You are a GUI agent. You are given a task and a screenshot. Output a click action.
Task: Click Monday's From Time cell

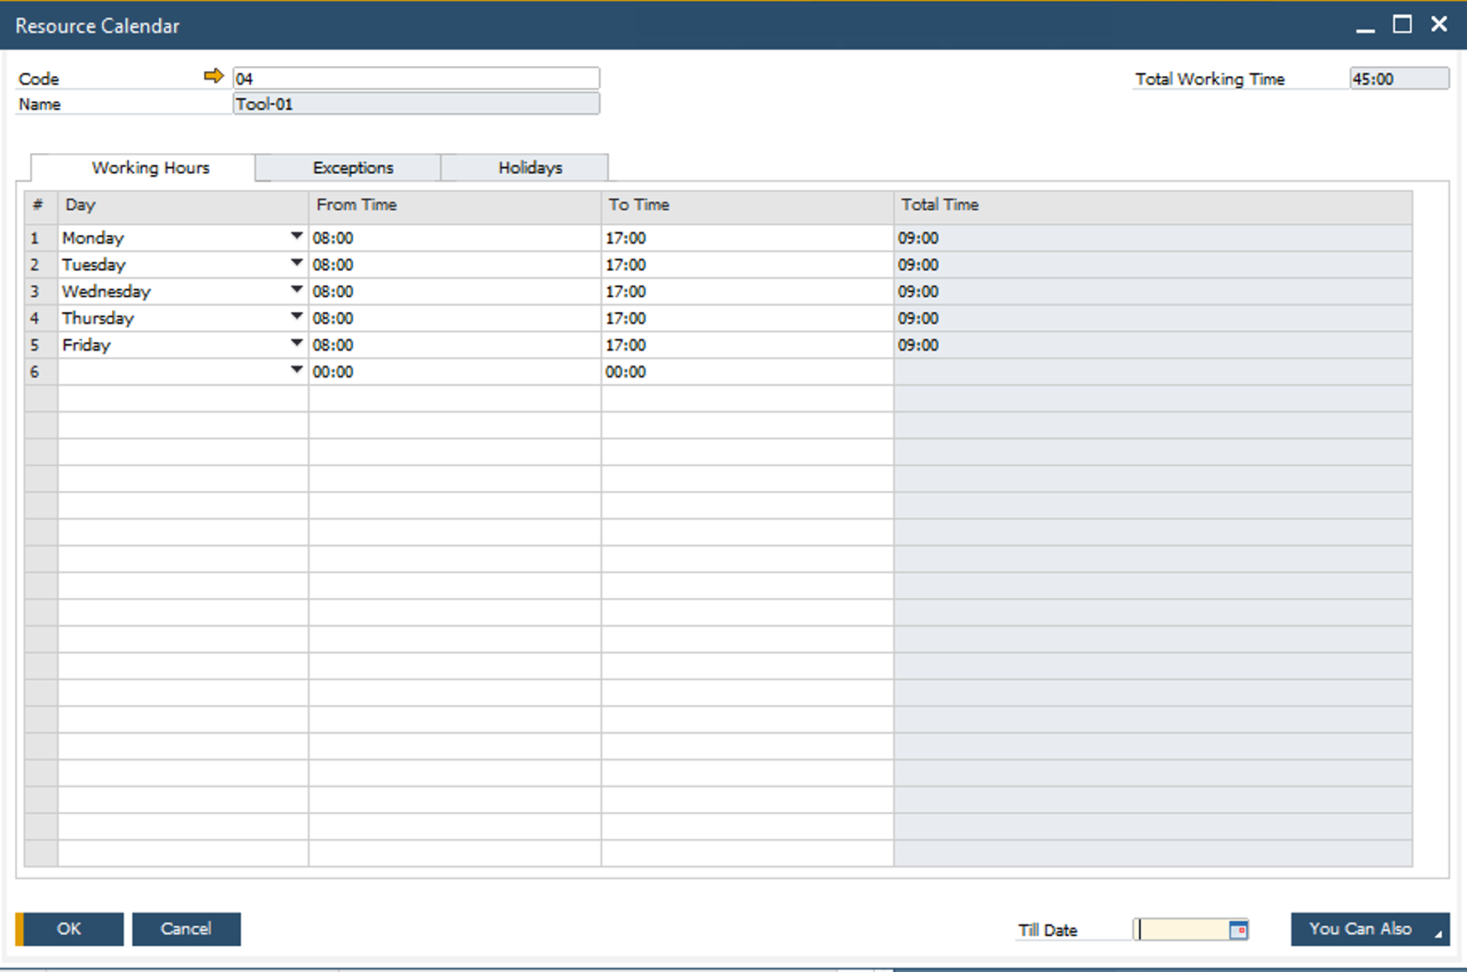point(454,238)
